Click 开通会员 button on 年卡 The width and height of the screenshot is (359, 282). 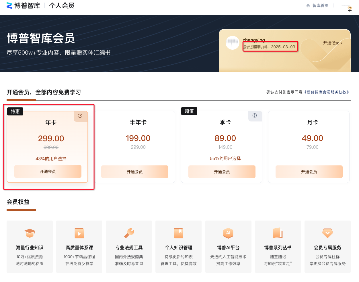tap(48, 171)
